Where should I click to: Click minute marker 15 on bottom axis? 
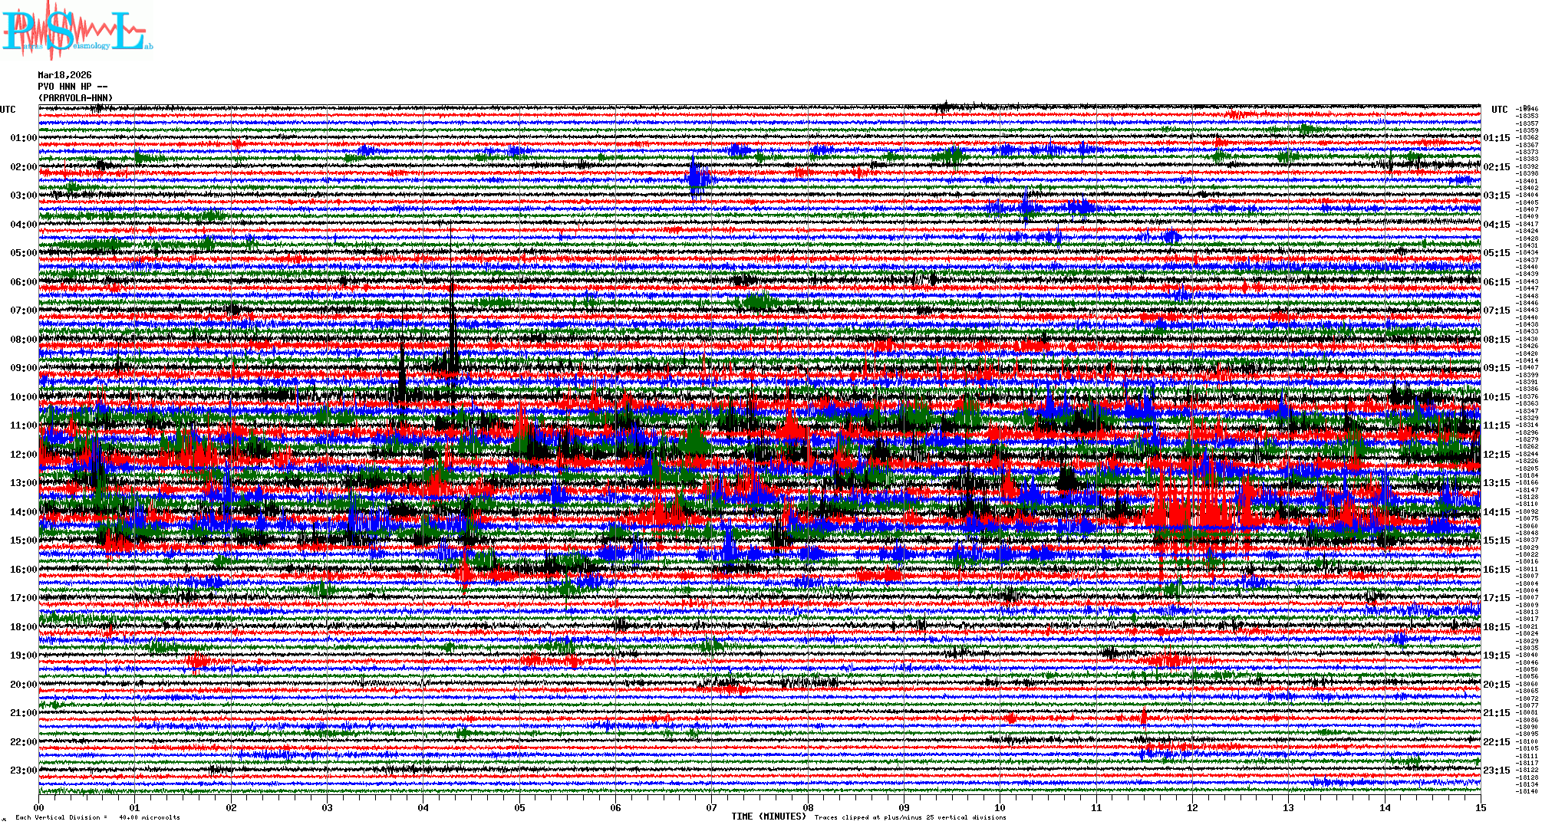[x=1481, y=807]
